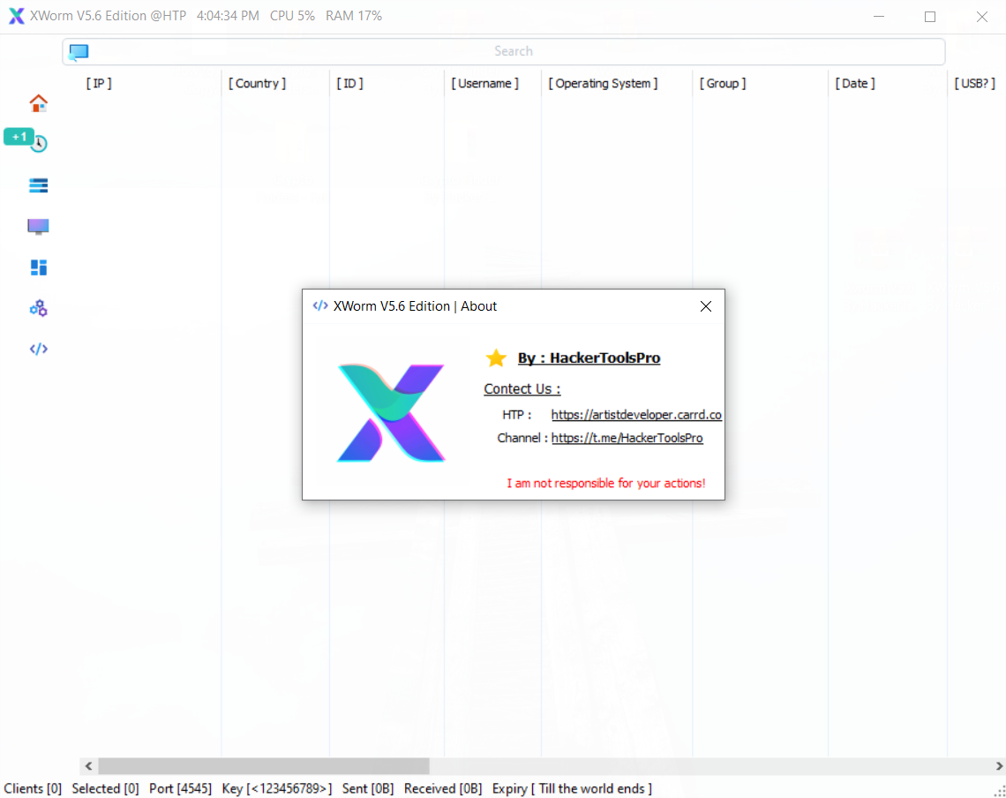
Task: Click Expiry info in the status bar
Action: 572,788
